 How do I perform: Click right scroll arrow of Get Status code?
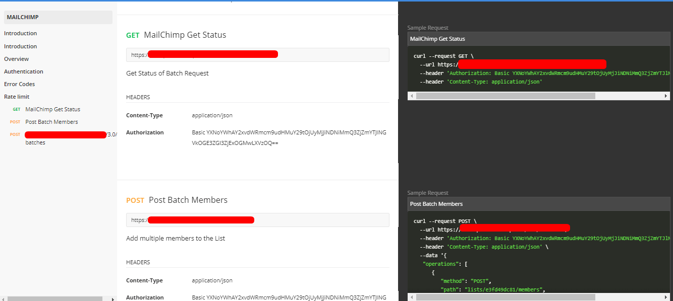666,96
